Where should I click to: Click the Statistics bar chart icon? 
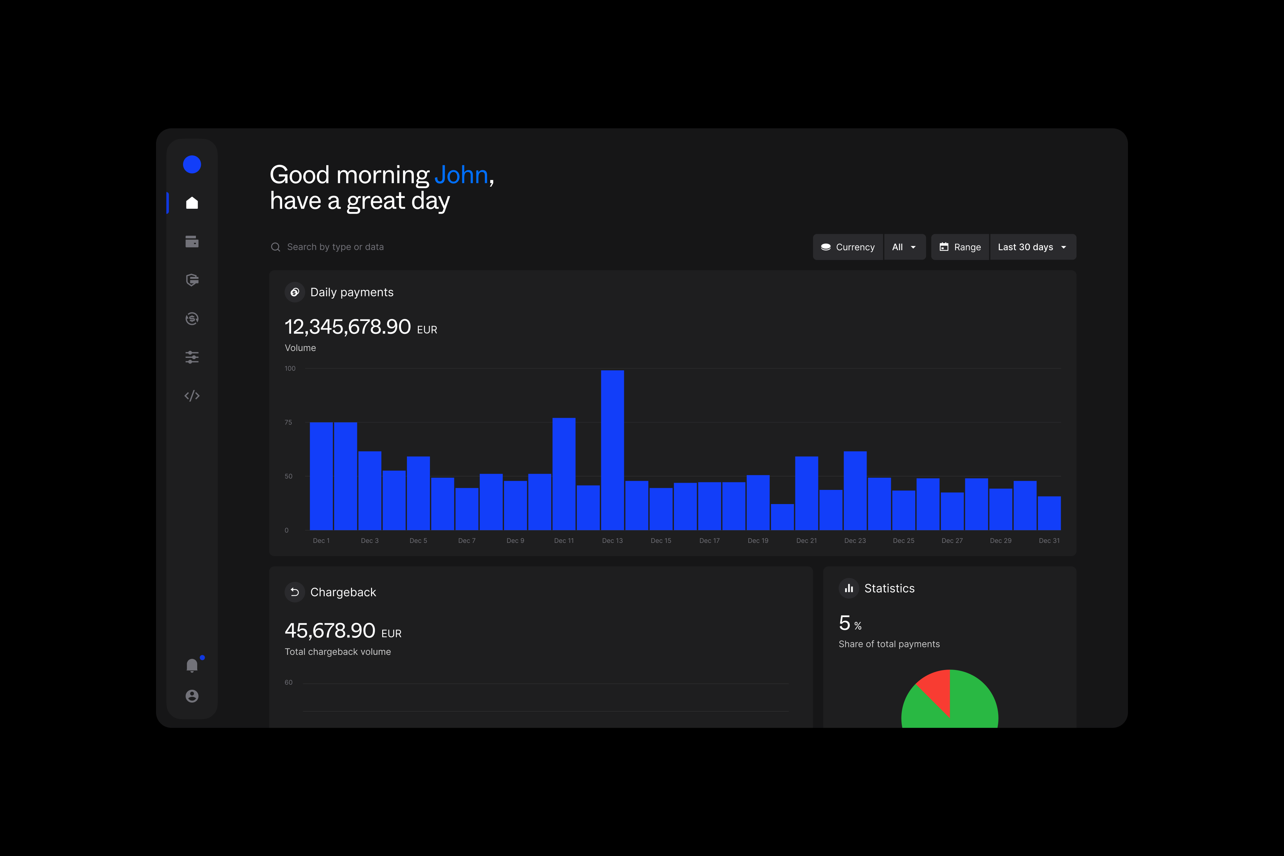click(849, 589)
